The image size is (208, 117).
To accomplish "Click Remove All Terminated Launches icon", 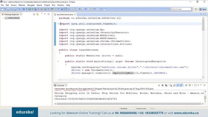I will [x=166, y=85].
